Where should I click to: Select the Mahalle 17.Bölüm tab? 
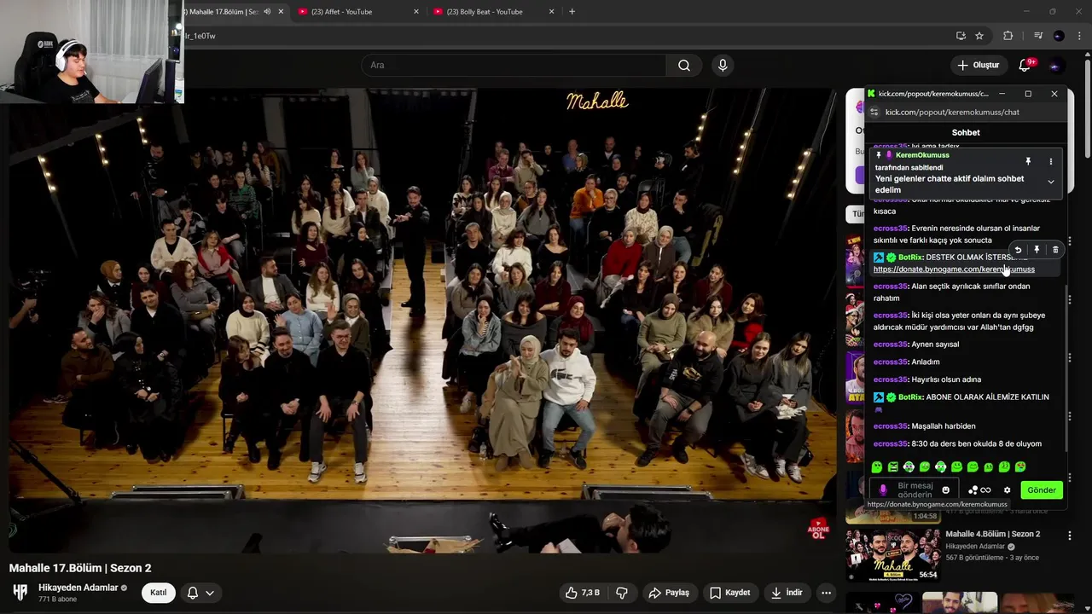(x=224, y=12)
